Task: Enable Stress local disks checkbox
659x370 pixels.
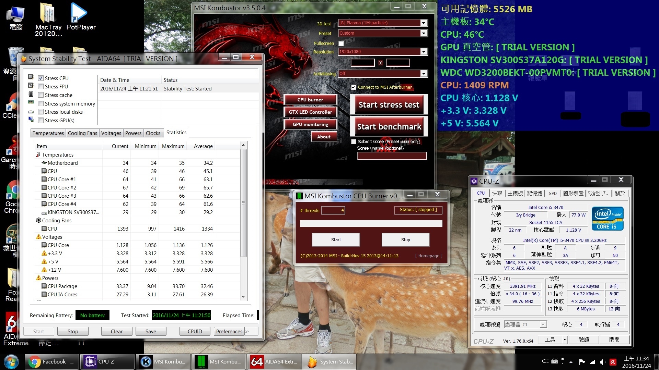Action: coord(41,112)
